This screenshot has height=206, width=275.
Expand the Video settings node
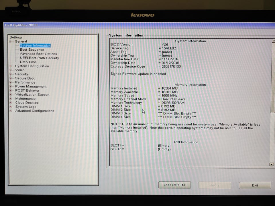[x=10, y=70]
